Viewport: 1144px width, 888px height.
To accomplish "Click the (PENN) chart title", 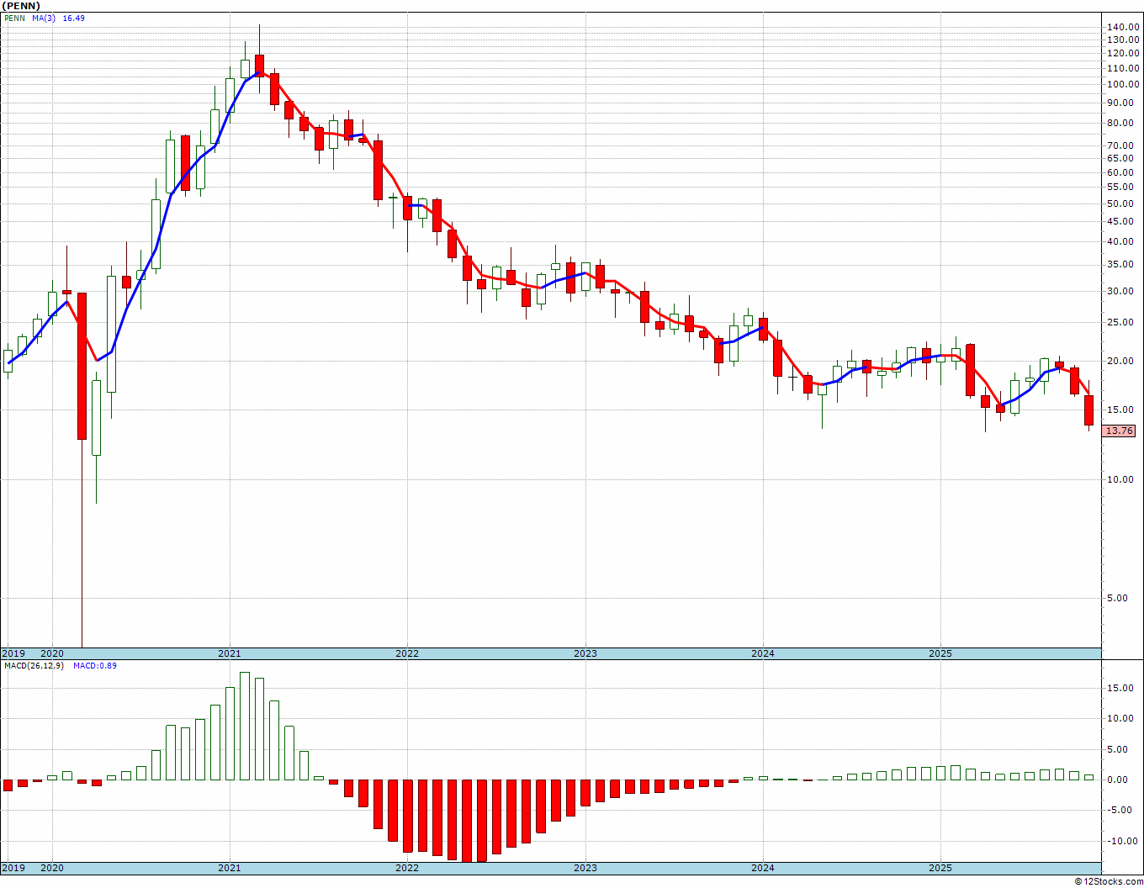I will 21,6.
